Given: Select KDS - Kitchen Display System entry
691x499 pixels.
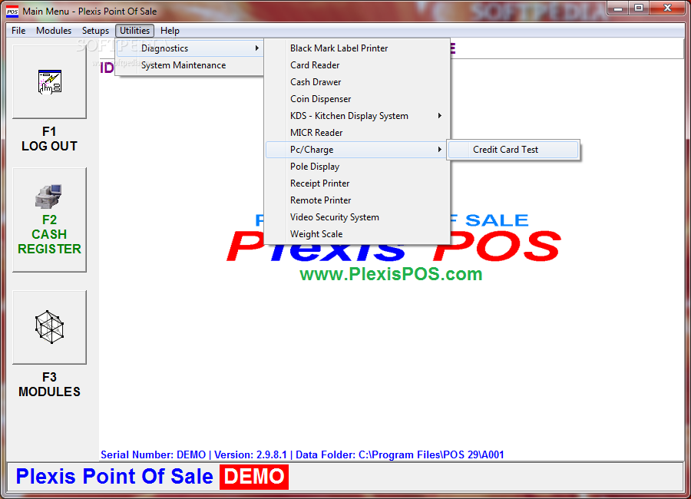Looking at the screenshot, I should pyautogui.click(x=357, y=116).
